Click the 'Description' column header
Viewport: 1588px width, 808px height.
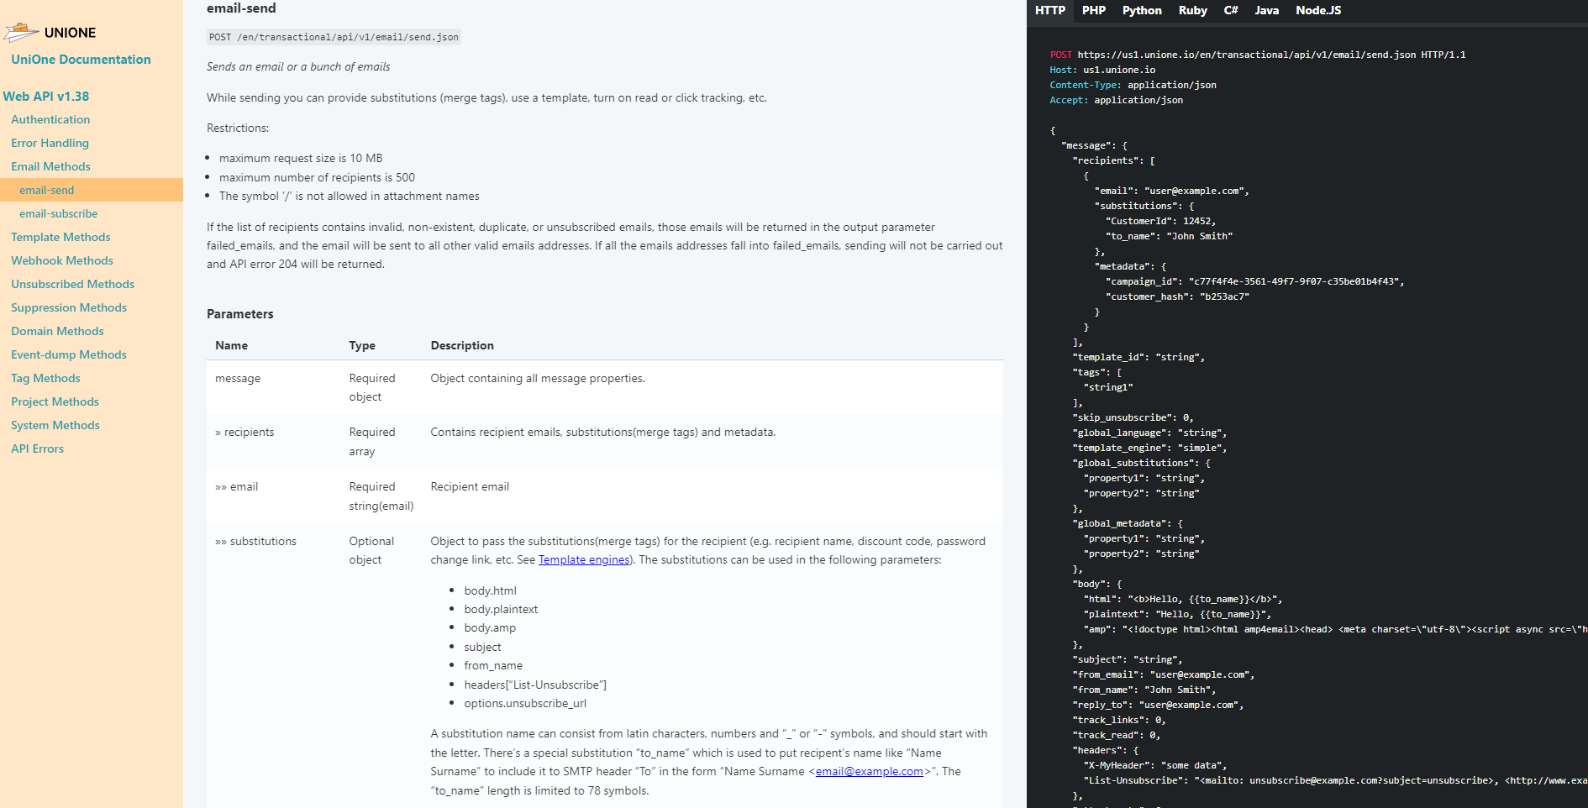point(462,346)
